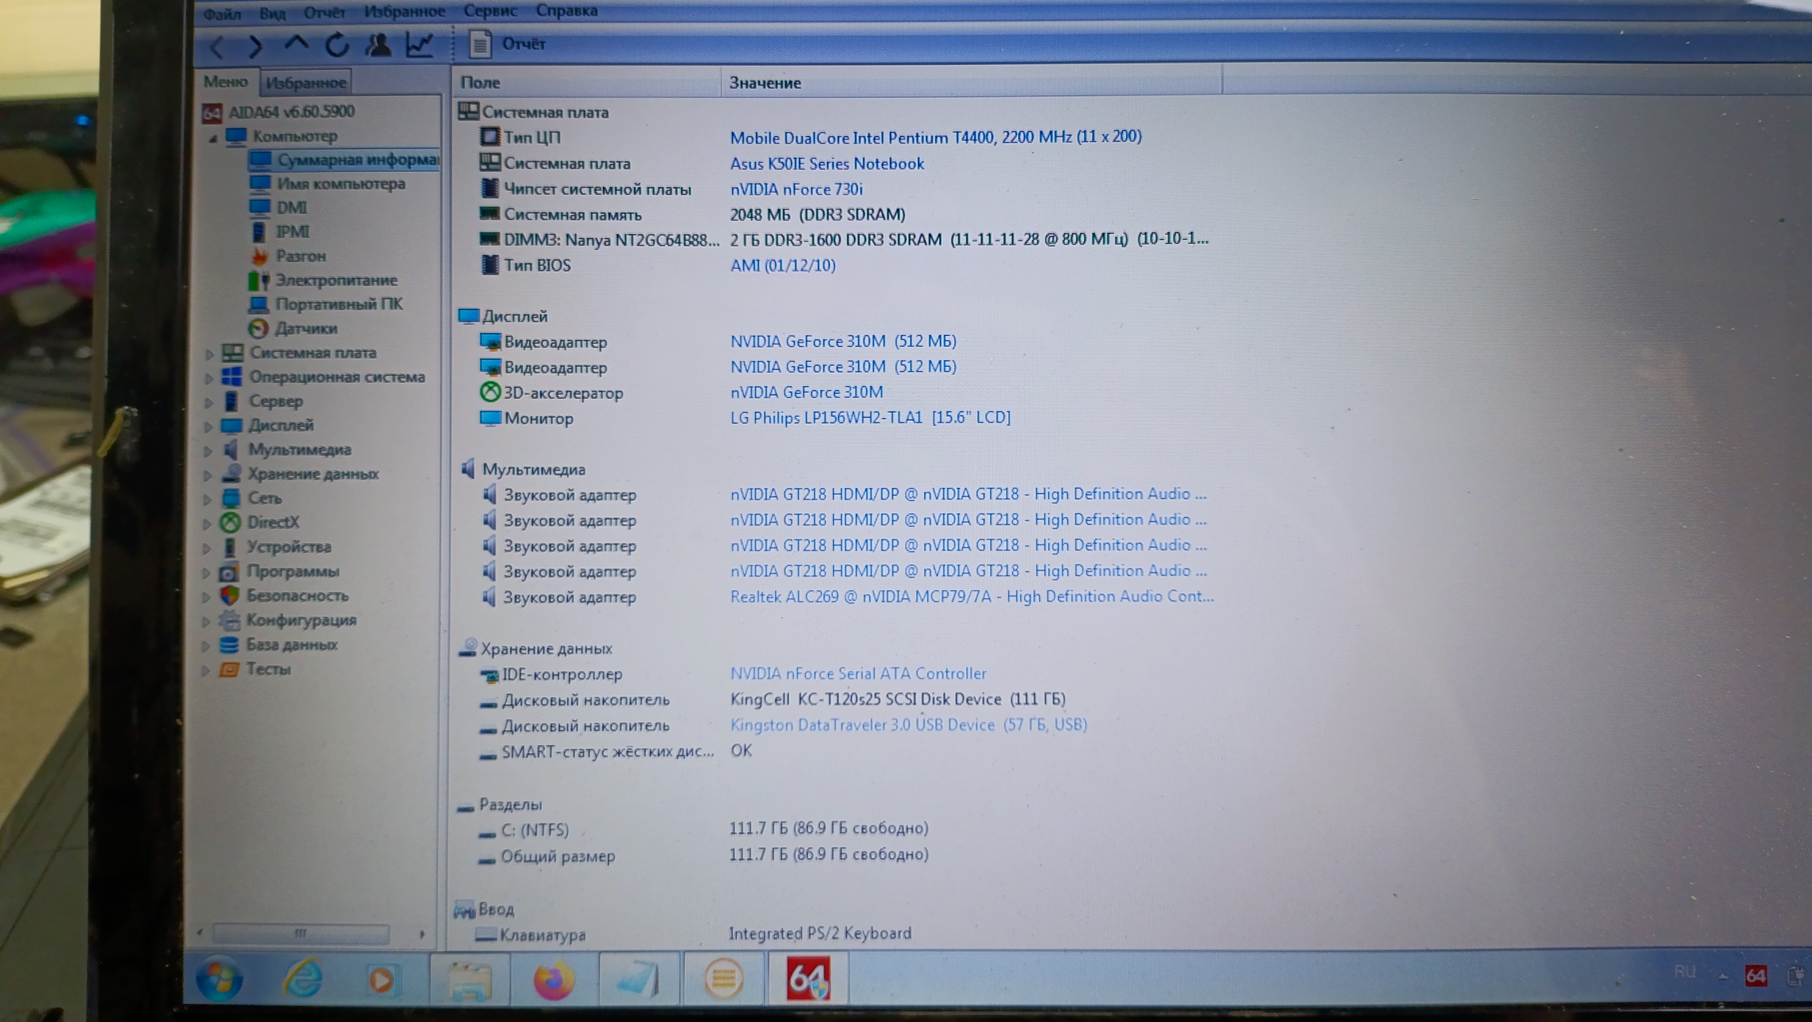Viewport: 1812px width, 1022px height.
Task: Open the Избранное menu in menu bar
Action: point(404,11)
